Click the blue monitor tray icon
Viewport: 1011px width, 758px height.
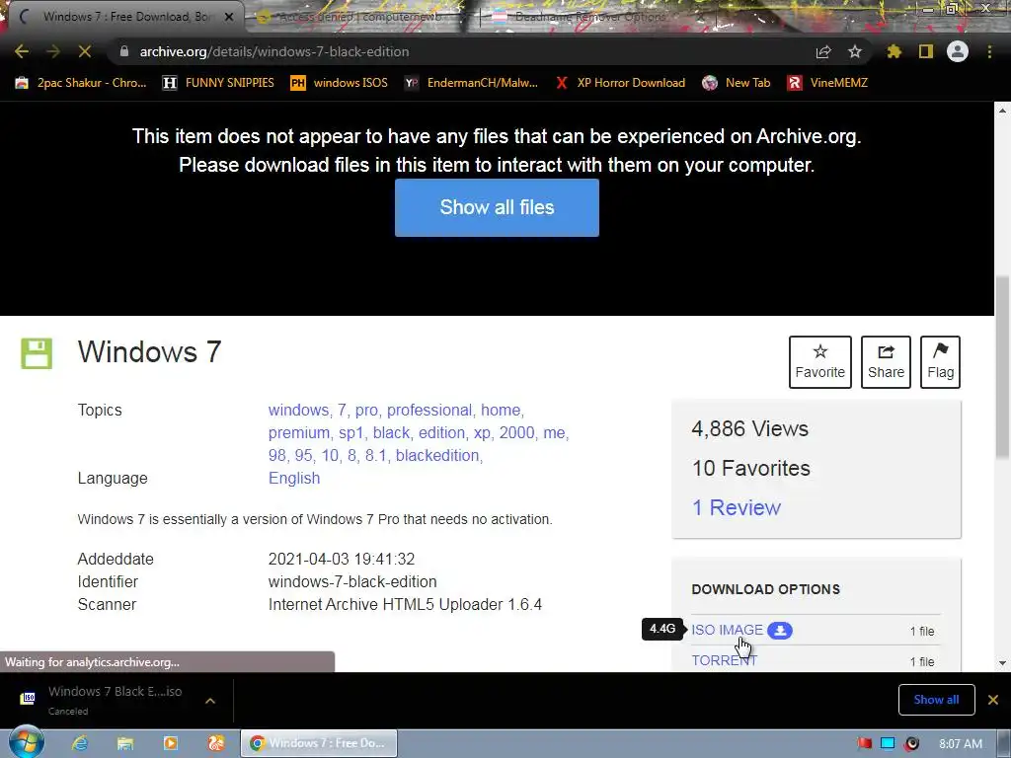888,744
